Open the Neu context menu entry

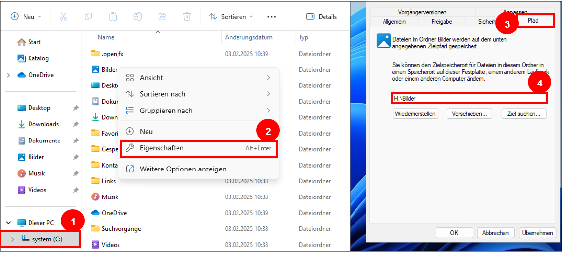point(199,132)
